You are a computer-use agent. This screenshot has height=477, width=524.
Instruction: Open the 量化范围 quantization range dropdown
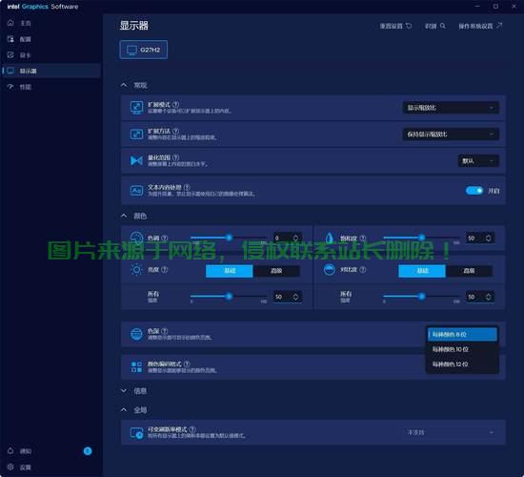pyautogui.click(x=478, y=161)
